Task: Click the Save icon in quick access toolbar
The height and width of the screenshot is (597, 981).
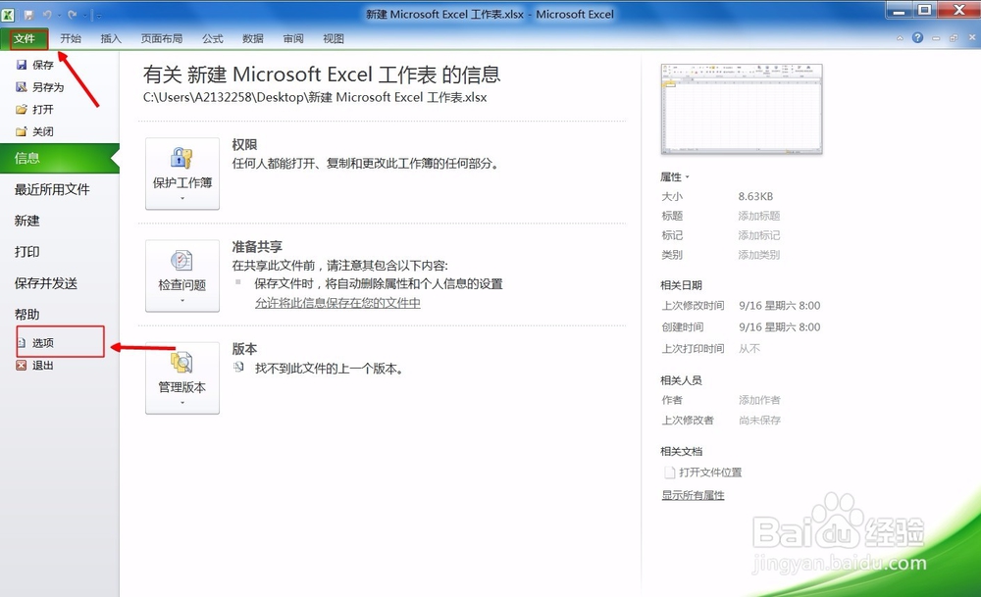Action: click(x=28, y=15)
